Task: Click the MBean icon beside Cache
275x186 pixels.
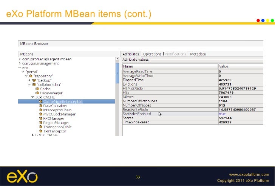Action: pyautogui.click(x=37, y=89)
